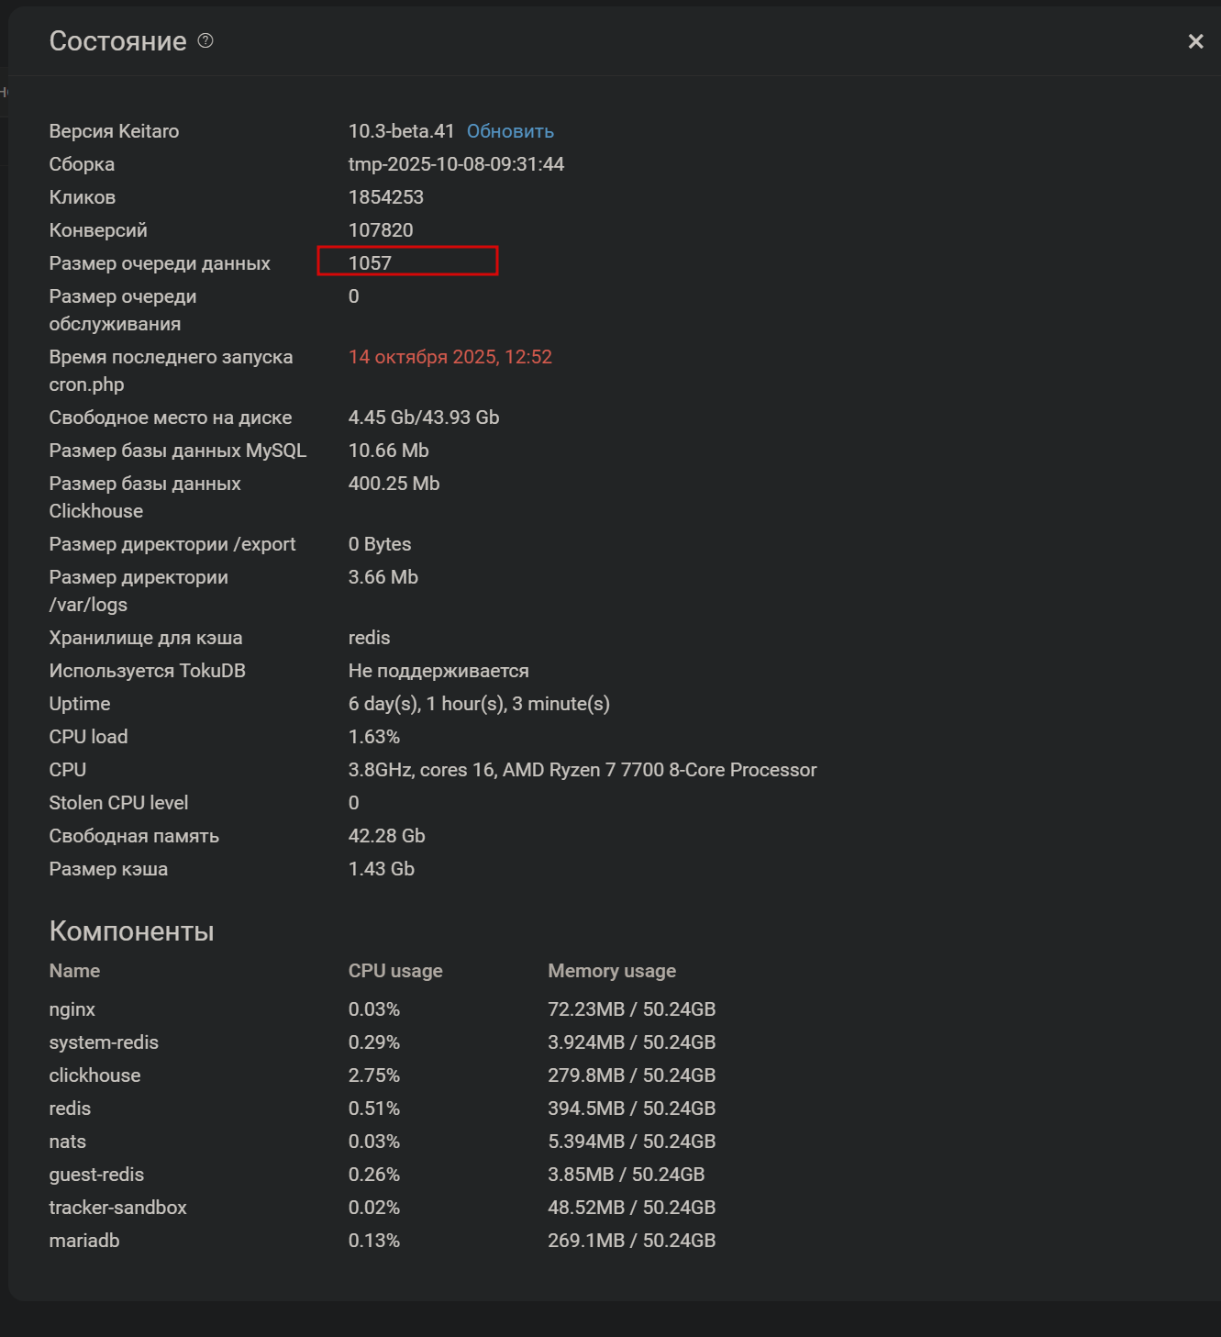
Task: Select the tracker-sandbox component name
Action: tap(117, 1208)
